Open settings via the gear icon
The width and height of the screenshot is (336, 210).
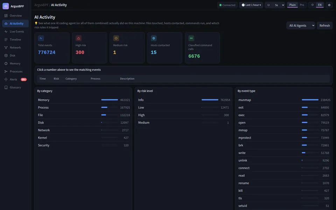pyautogui.click(x=329, y=5)
